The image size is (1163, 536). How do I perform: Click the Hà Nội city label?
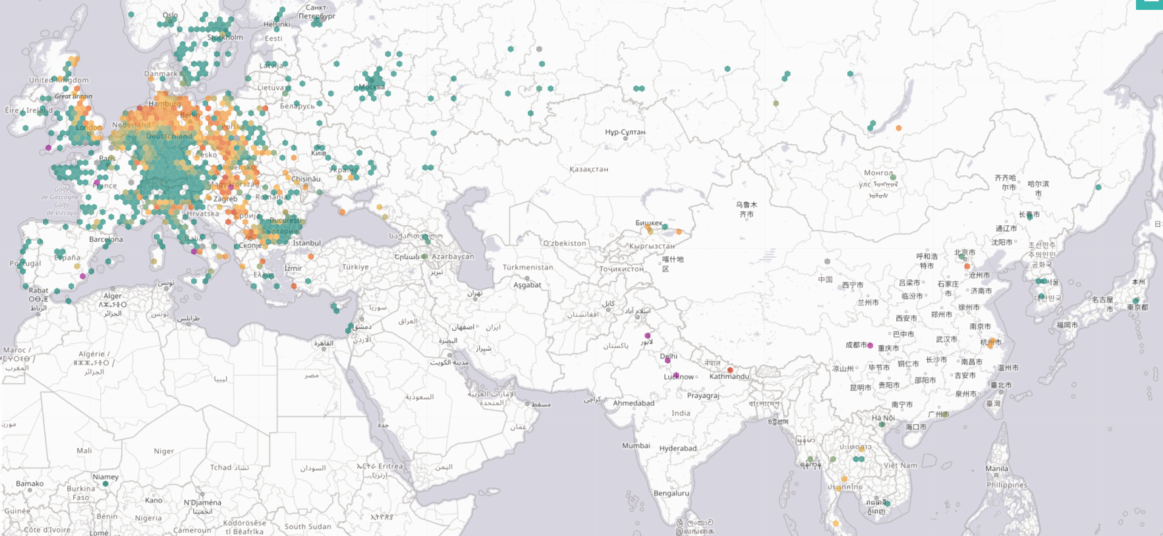click(883, 417)
